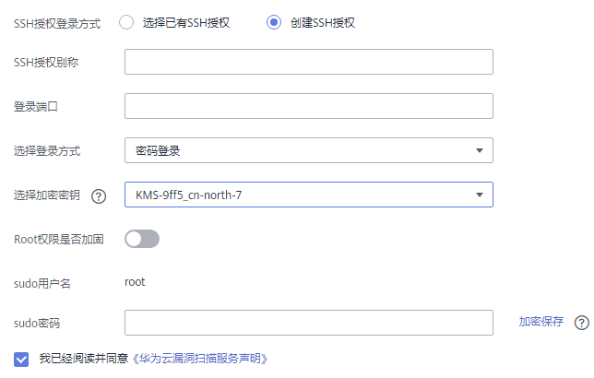This screenshot has height=378, width=594.
Task: Click help icon beside 选择加密密钥
Action: pyautogui.click(x=99, y=195)
